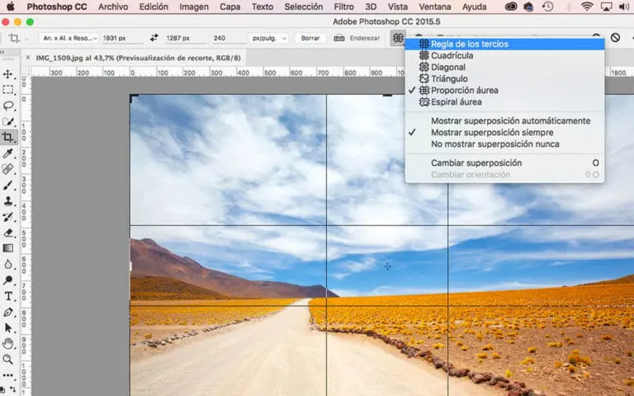Select the Brush tool
634x396 pixels.
7,185
